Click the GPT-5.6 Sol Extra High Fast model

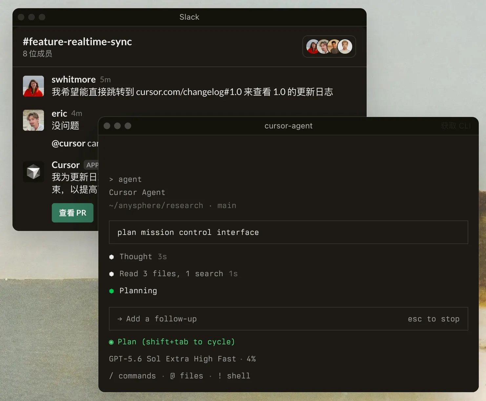click(172, 359)
